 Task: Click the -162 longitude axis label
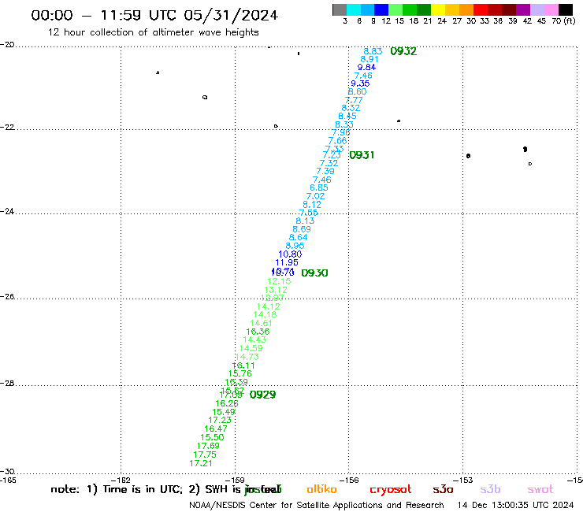tap(121, 480)
